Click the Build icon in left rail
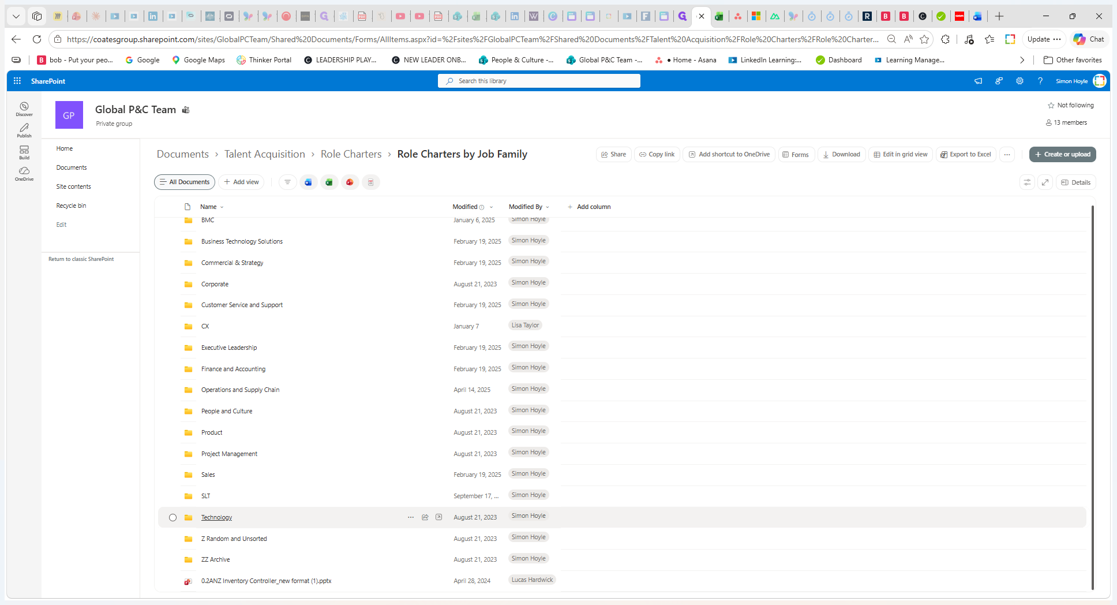The height and width of the screenshot is (605, 1117). click(x=24, y=152)
